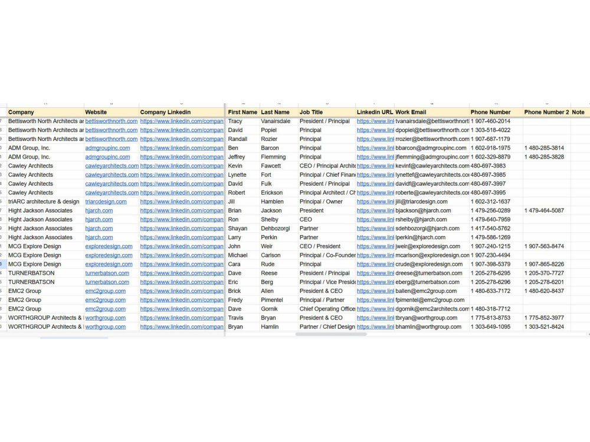The image size is (590, 442).
Task: Click the Last Name header cell
Action: pos(279,112)
